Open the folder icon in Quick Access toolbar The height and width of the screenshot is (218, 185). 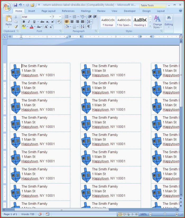[33, 5]
